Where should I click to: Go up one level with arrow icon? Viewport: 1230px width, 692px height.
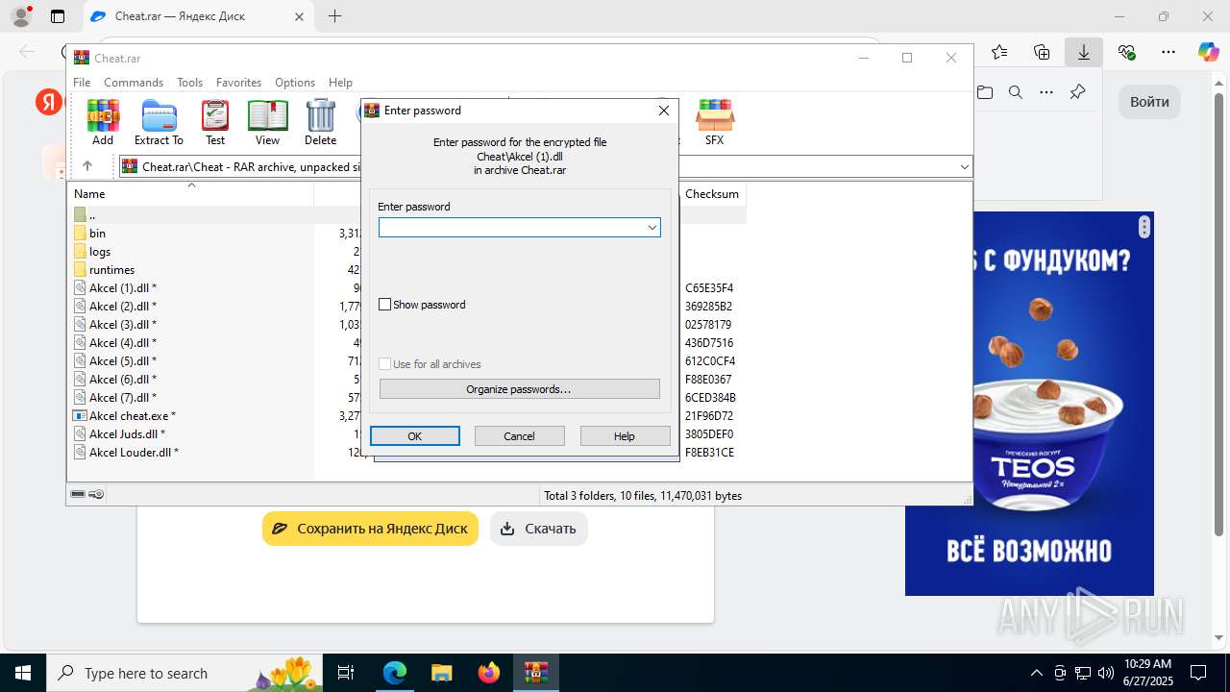(x=86, y=166)
